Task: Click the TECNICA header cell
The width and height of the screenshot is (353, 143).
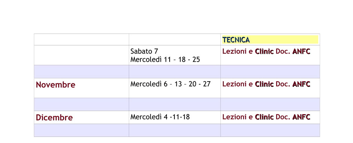Action: tap(270, 40)
